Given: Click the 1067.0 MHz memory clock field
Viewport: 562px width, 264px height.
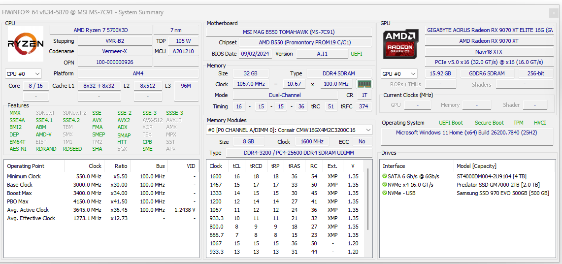Looking at the screenshot, I should click(251, 84).
